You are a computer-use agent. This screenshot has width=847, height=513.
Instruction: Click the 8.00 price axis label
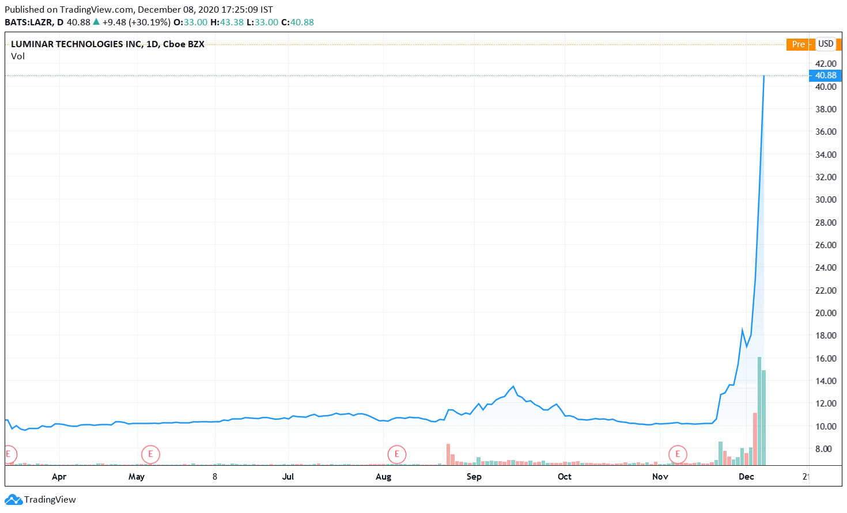click(x=823, y=449)
